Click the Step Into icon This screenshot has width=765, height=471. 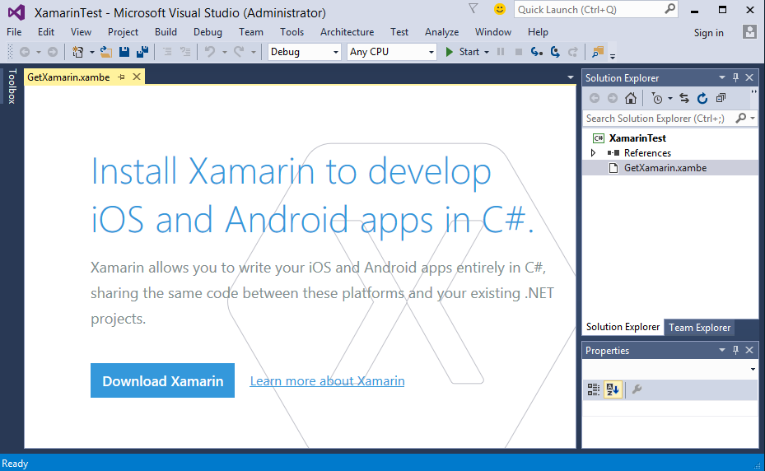pos(537,52)
